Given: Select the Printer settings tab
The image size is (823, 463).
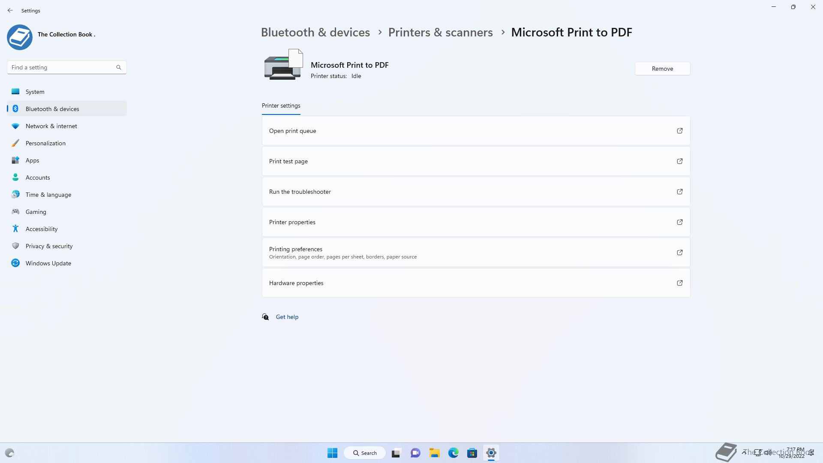Looking at the screenshot, I should point(281,105).
